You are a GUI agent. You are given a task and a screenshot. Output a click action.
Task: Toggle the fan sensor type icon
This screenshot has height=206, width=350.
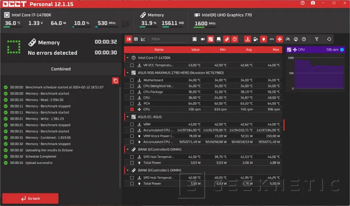(279, 39)
